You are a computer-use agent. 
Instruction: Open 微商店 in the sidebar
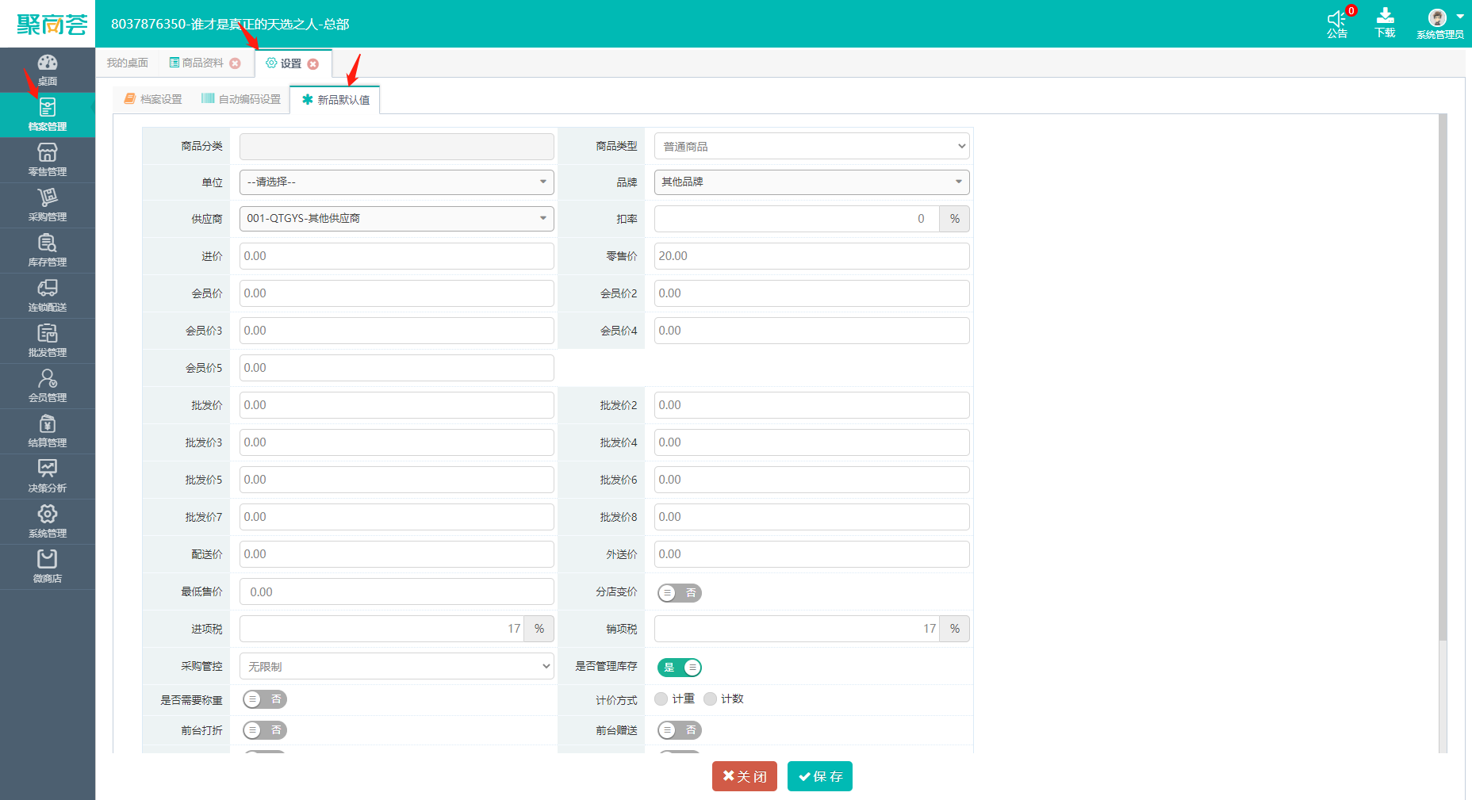click(48, 567)
